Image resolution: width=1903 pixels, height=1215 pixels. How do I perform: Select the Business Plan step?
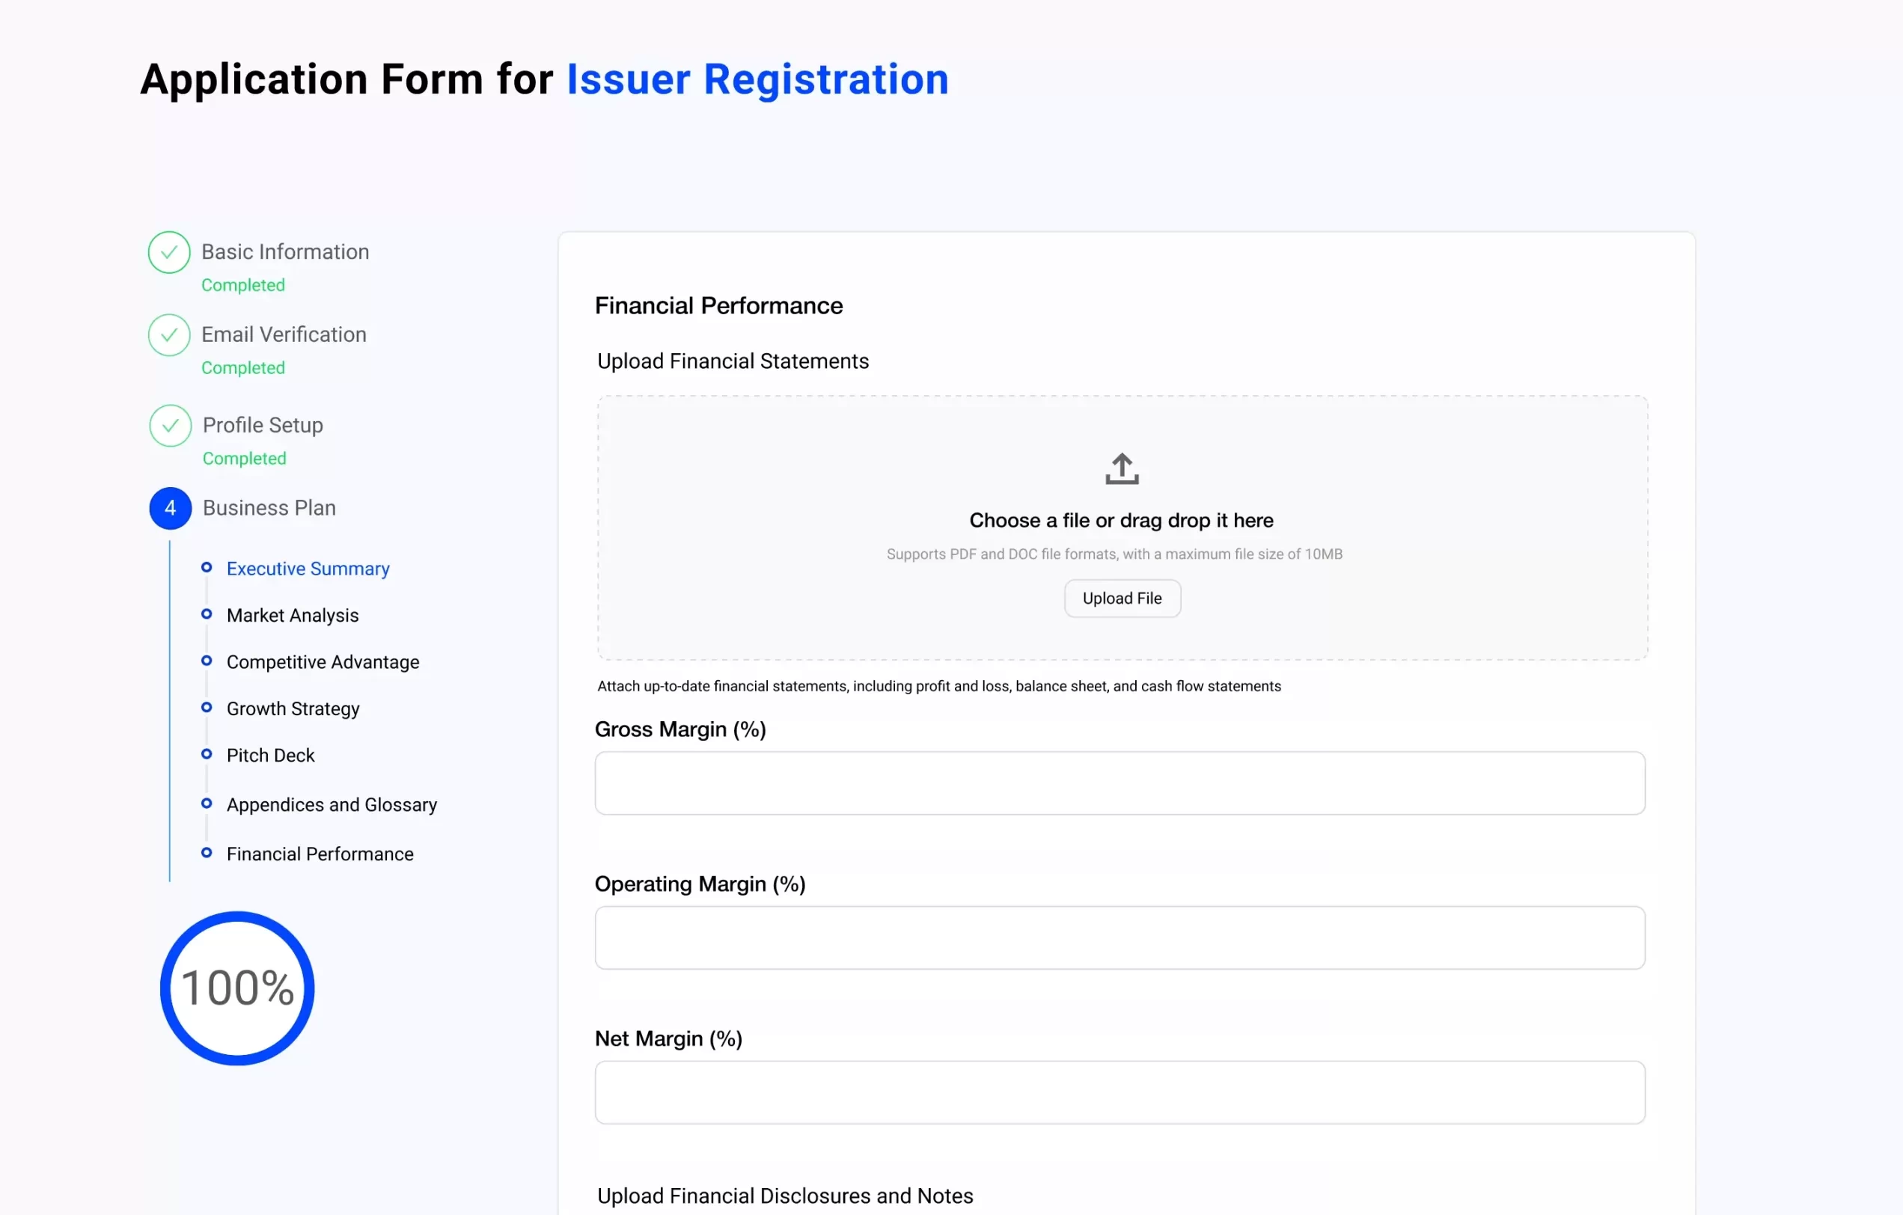[269, 508]
